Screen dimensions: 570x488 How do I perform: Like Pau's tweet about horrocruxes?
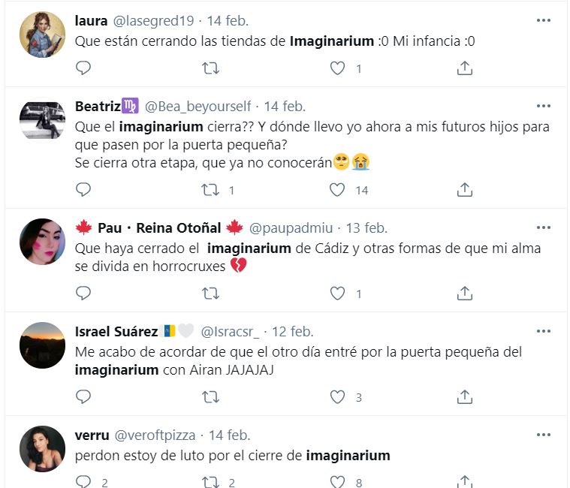coord(338,294)
